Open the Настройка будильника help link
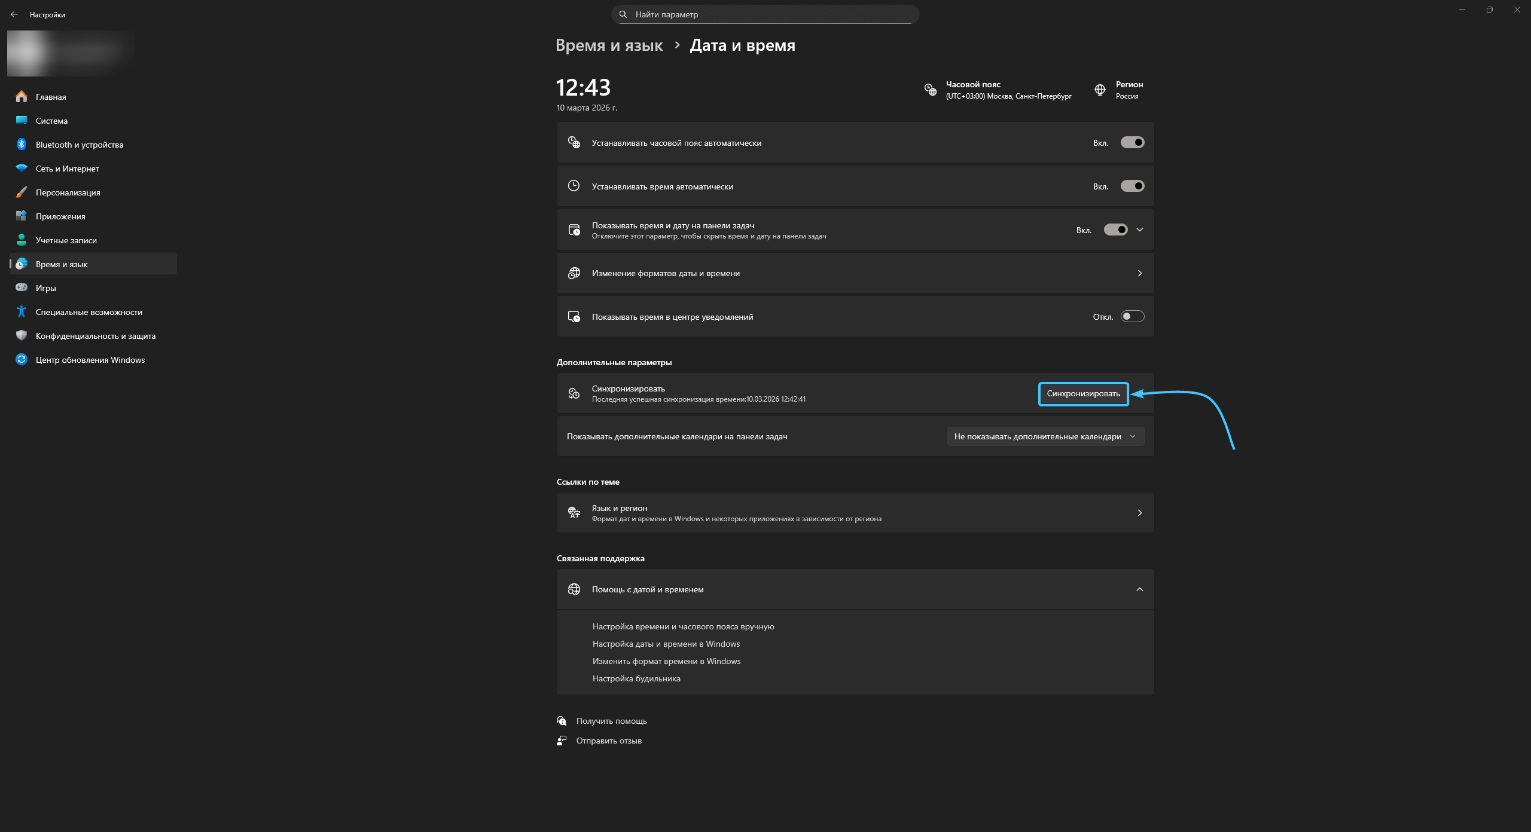 point(636,678)
